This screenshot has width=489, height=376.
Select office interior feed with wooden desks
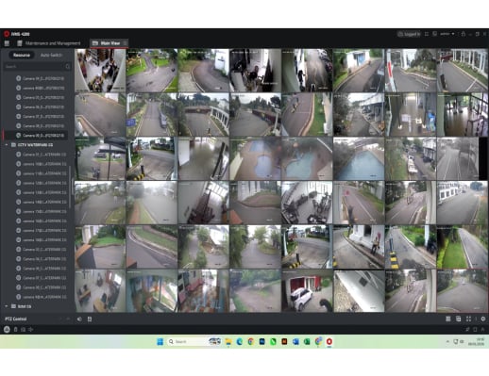[100, 291]
